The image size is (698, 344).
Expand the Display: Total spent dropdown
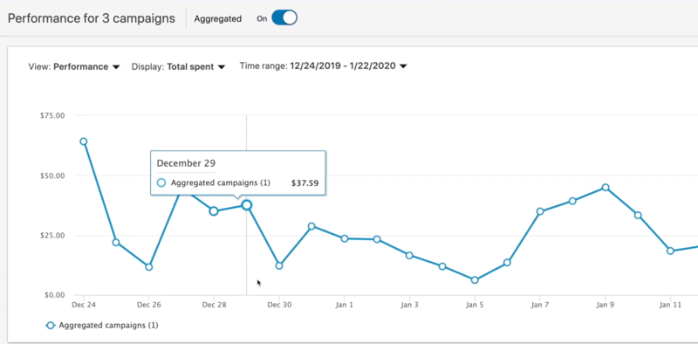[178, 67]
